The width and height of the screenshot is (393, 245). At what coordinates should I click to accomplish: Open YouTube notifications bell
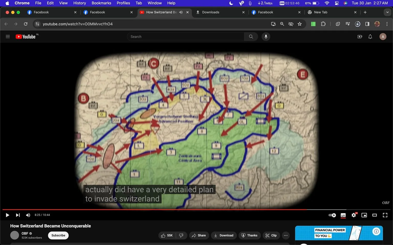pos(370,37)
